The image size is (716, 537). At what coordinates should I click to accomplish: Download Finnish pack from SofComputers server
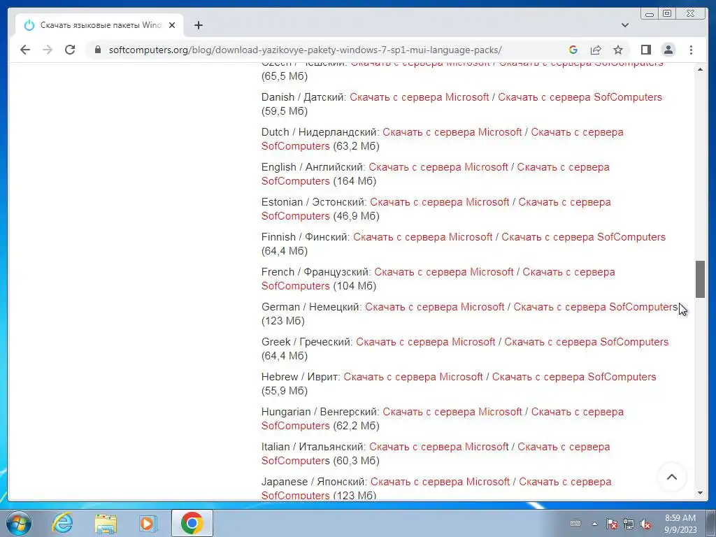tap(584, 237)
